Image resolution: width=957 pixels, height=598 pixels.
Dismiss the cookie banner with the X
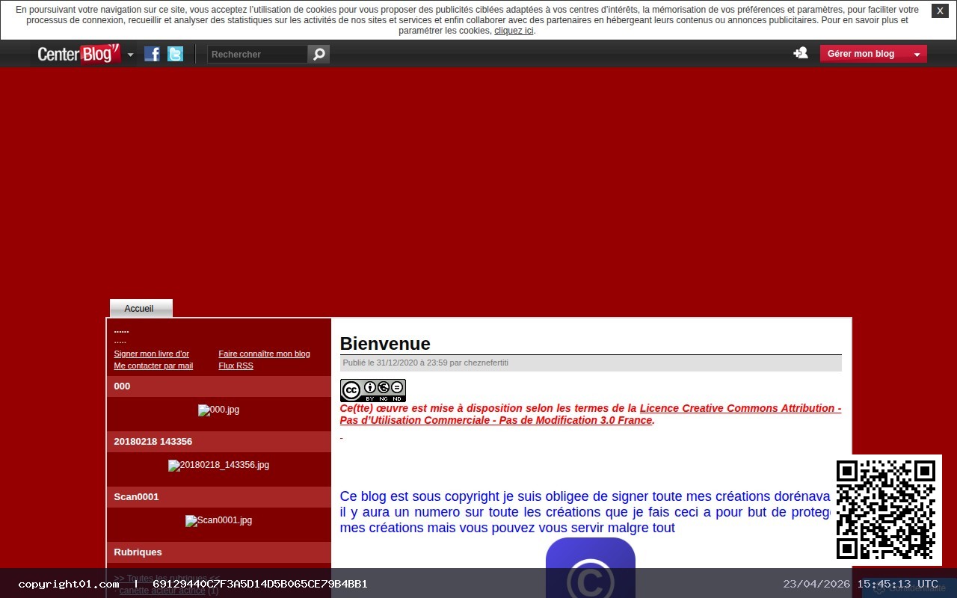click(x=940, y=10)
